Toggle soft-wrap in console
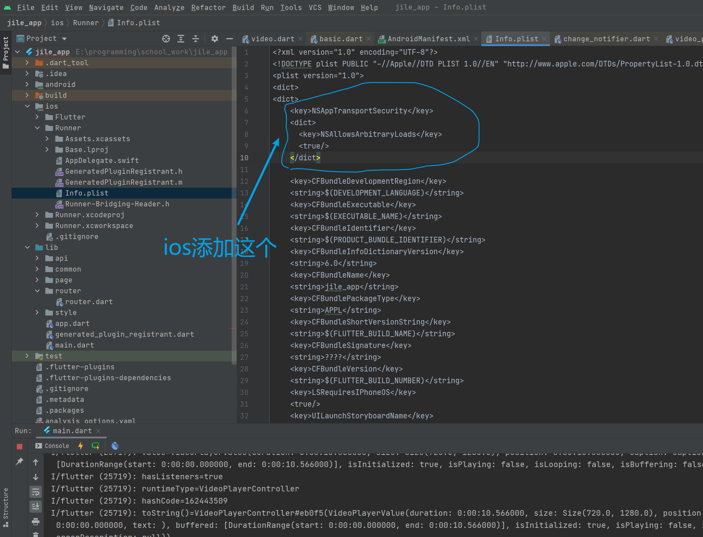The height and width of the screenshot is (537, 703). click(x=36, y=492)
